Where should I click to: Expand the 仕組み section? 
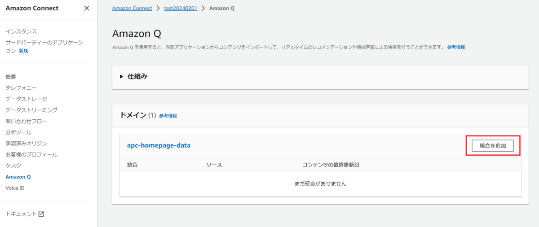point(121,76)
